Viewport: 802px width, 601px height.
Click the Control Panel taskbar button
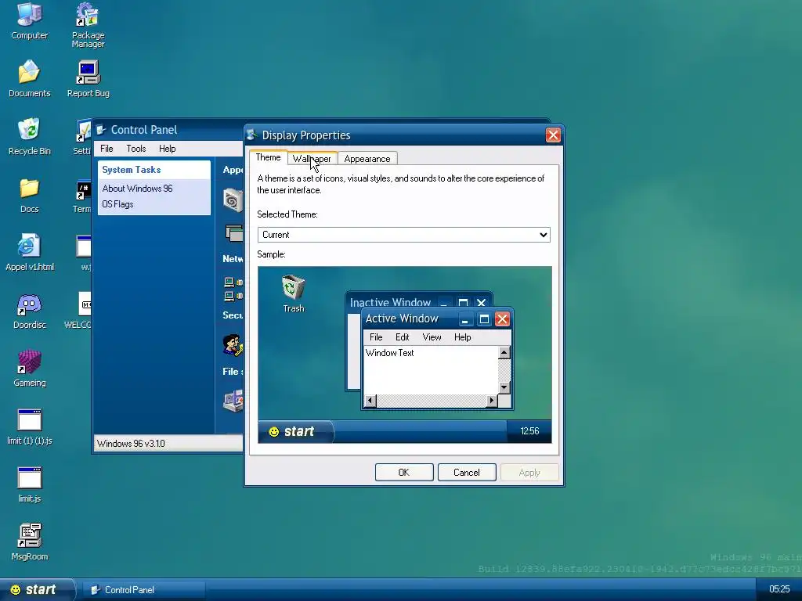[144, 590]
